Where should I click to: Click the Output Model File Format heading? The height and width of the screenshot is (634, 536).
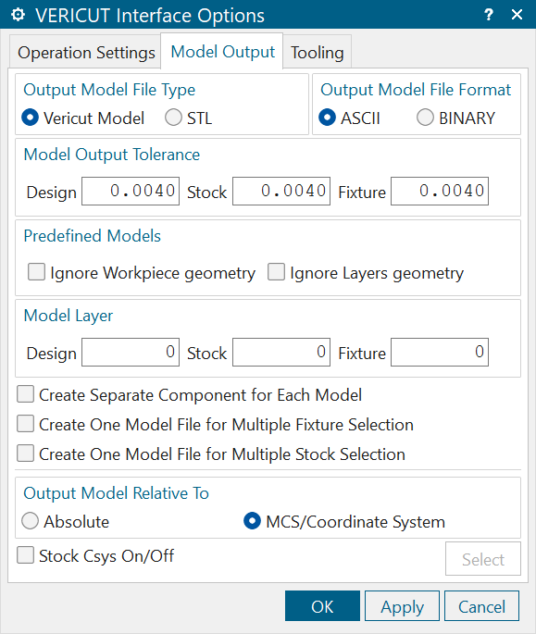[x=416, y=90]
